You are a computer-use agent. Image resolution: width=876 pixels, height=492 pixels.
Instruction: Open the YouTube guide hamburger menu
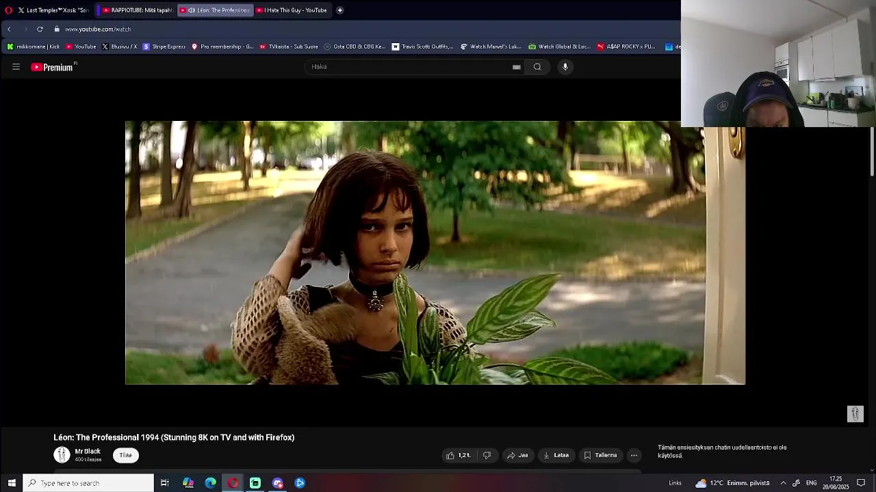coord(16,67)
